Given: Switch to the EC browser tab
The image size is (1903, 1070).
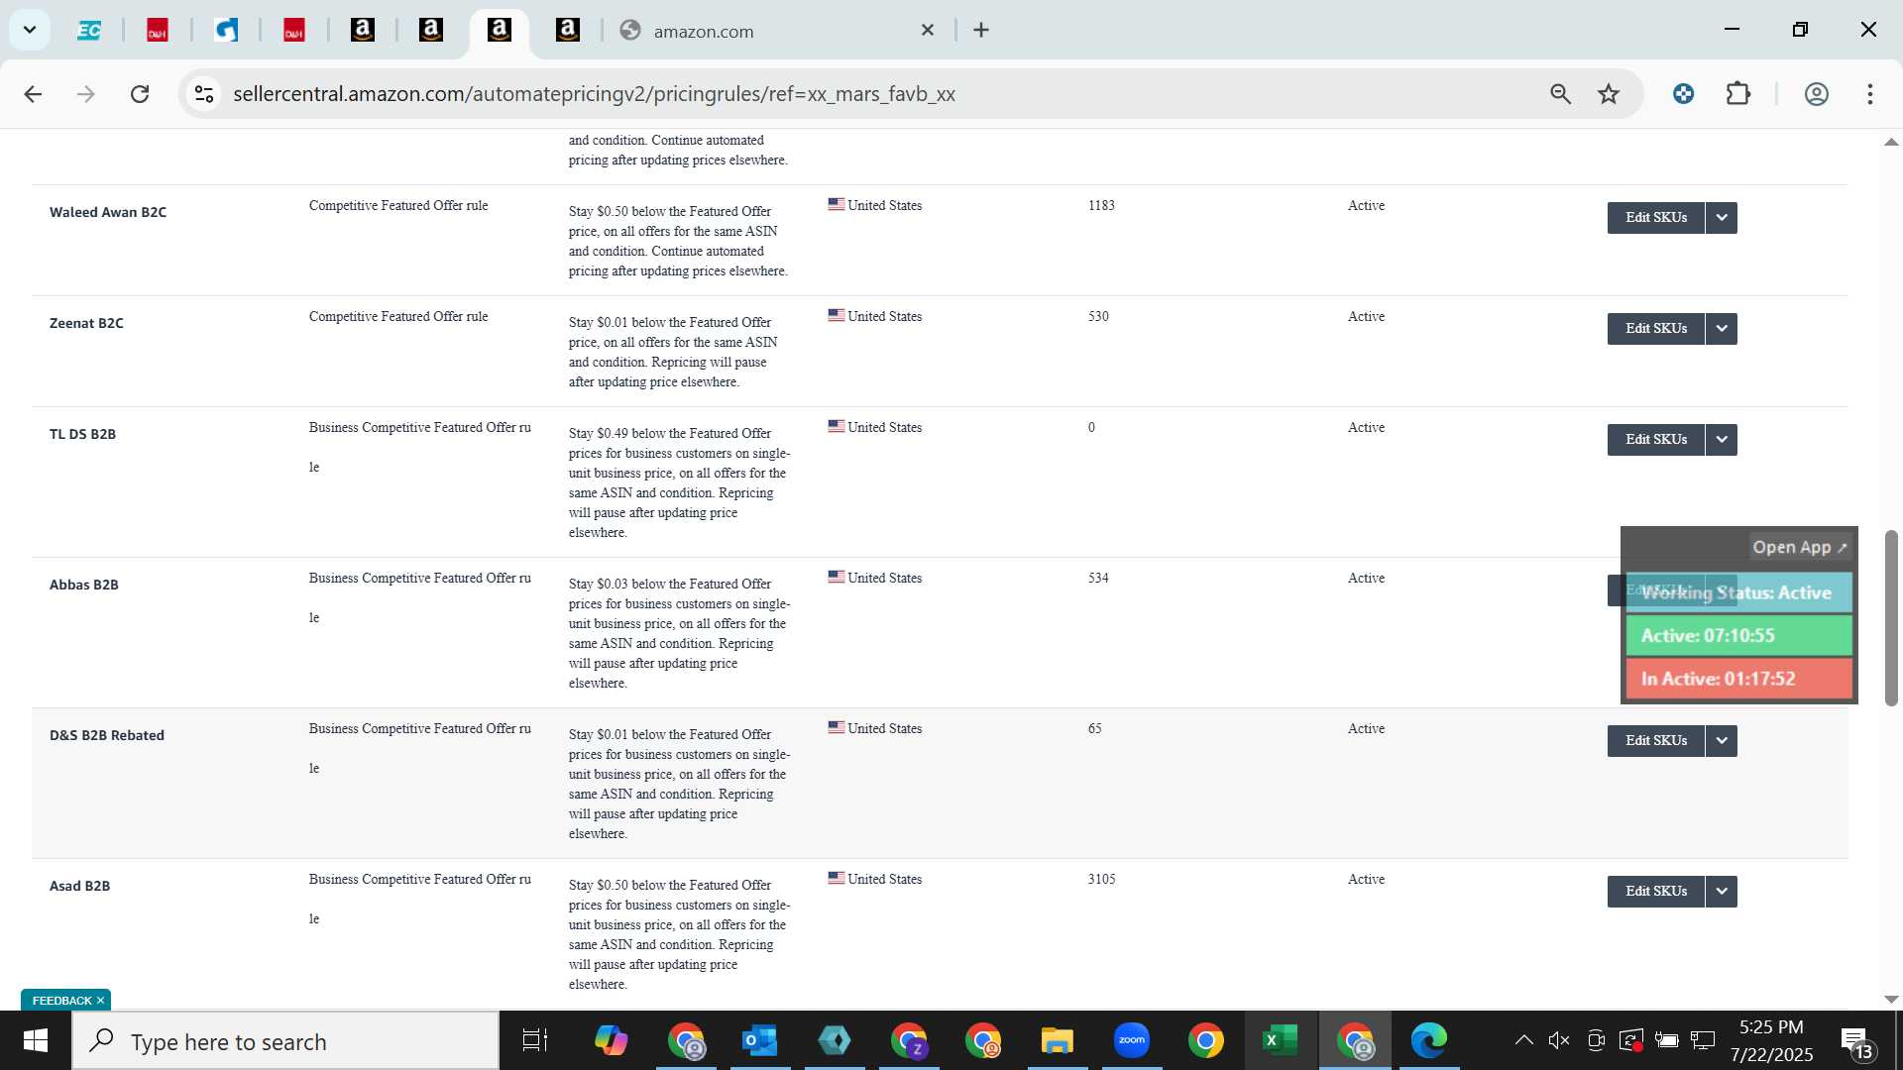Looking at the screenshot, I should click(x=89, y=31).
